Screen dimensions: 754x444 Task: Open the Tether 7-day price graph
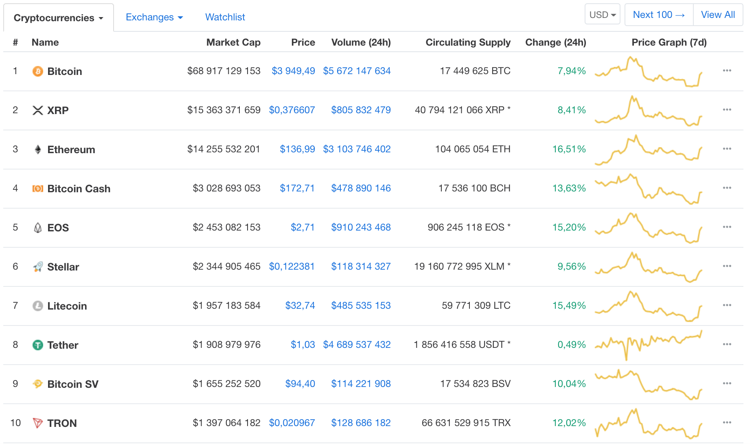pos(648,345)
